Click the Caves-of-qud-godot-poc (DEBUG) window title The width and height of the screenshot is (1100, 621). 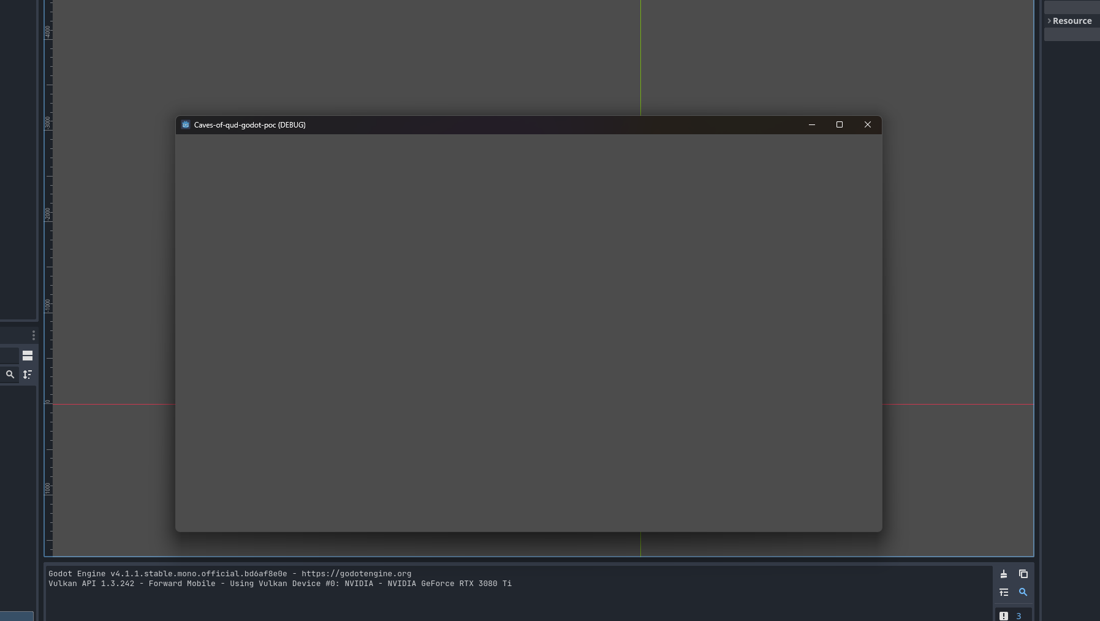point(249,125)
